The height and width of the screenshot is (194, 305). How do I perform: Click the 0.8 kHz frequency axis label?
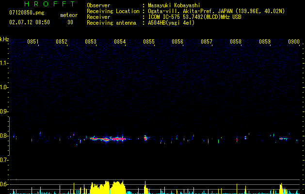pyautogui.click(x=3, y=136)
